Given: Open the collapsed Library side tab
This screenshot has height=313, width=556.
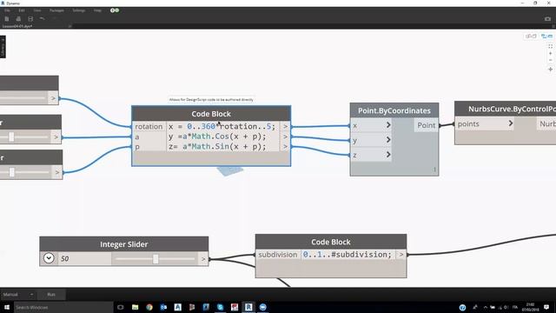Looking at the screenshot, I should click(x=3, y=46).
